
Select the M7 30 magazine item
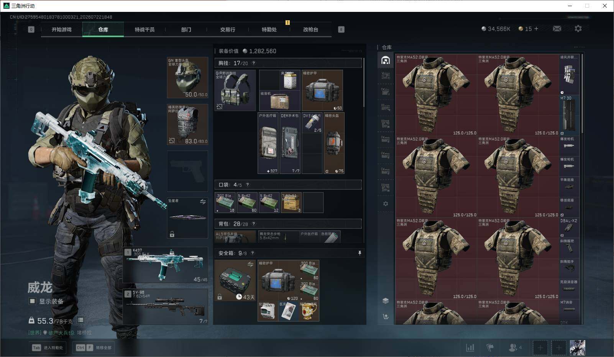[x=569, y=115]
